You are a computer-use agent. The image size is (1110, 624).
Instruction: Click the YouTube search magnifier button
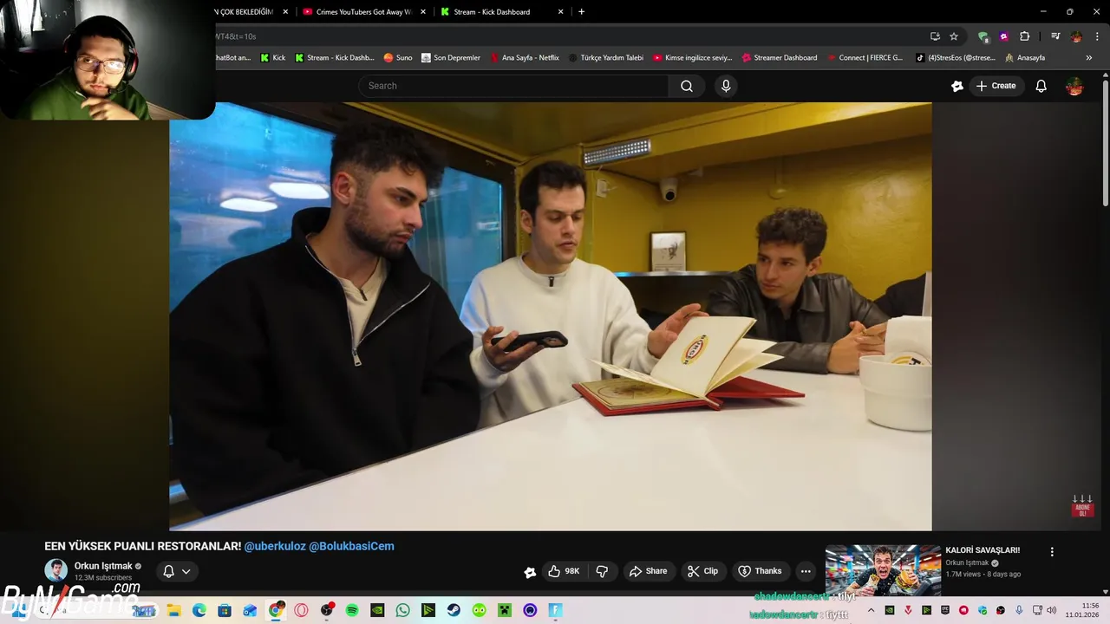(x=687, y=86)
